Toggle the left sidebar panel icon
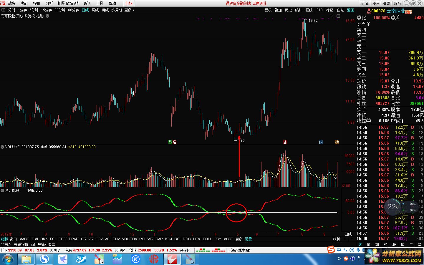 click(3, 10)
